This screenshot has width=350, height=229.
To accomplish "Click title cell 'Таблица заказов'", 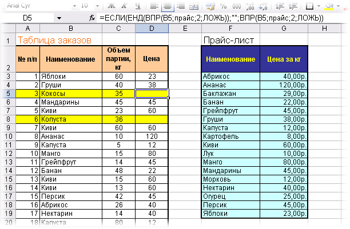I will (54, 40).
